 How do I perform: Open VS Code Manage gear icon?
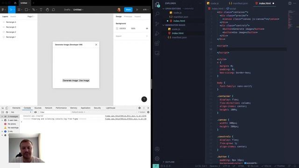157,159
